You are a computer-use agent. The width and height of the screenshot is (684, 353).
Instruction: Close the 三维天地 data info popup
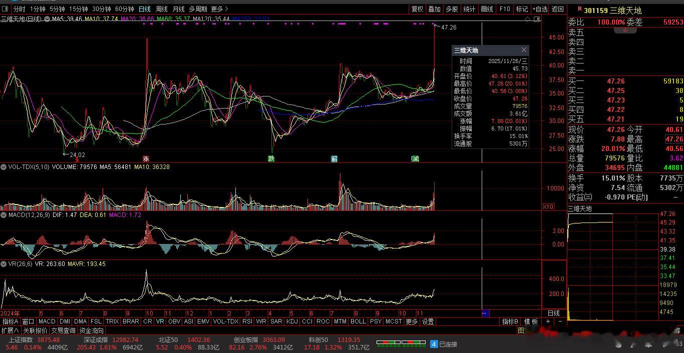(x=524, y=50)
